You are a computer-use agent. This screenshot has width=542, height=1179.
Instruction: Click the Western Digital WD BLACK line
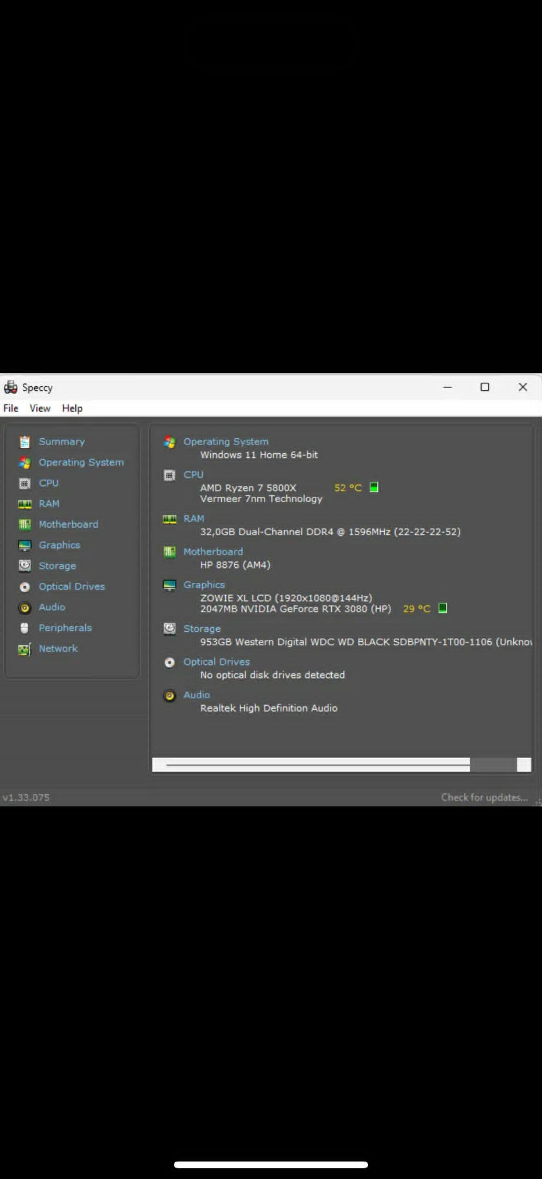pos(366,642)
